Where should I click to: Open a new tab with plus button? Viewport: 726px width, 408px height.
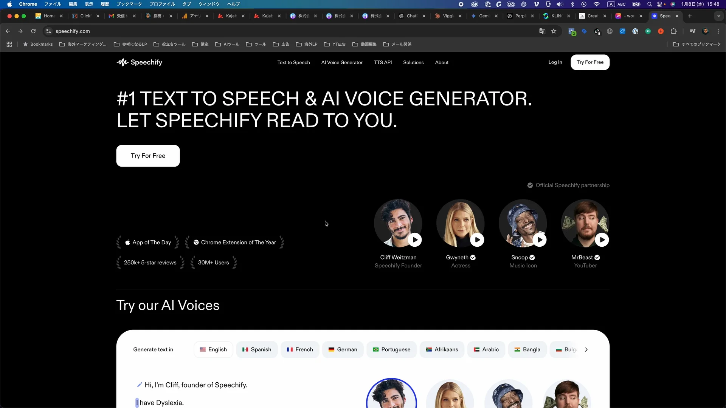pyautogui.click(x=690, y=16)
